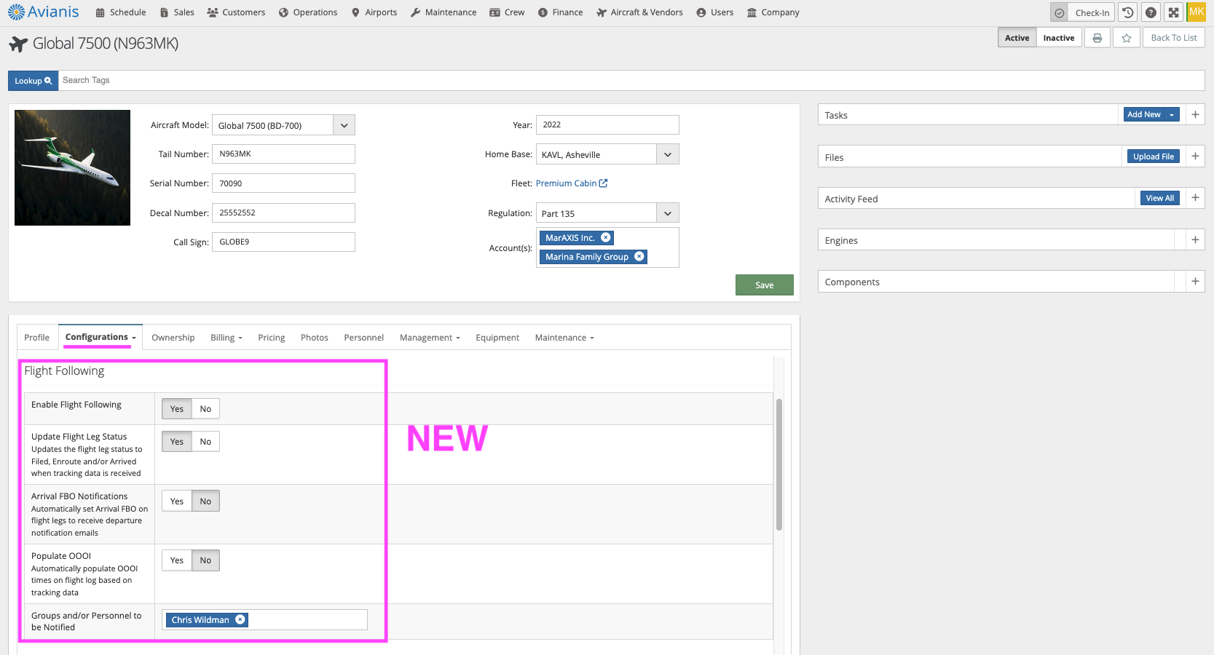Screen dimensions: 1214x655
Task: Click the configuration panel scrollbar
Action: pos(779,464)
